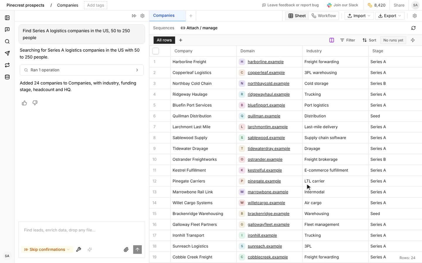The image size is (422, 263).
Task: Select the All rows view tab
Action: pos(164,40)
